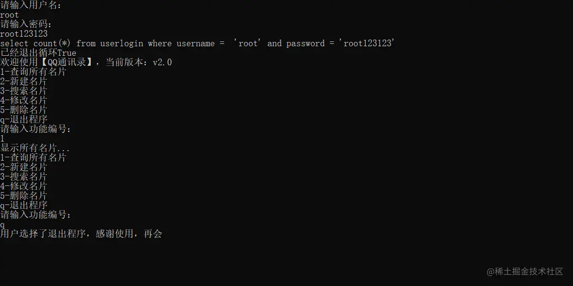Click the entered password 'root123123' line
This screenshot has height=286, width=573.
(x=24, y=34)
